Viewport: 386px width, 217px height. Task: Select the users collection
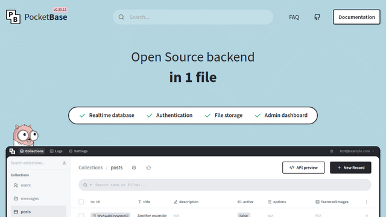[39, 185]
